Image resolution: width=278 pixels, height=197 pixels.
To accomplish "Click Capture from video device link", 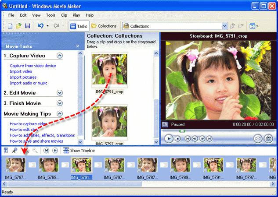I will click(x=33, y=66).
